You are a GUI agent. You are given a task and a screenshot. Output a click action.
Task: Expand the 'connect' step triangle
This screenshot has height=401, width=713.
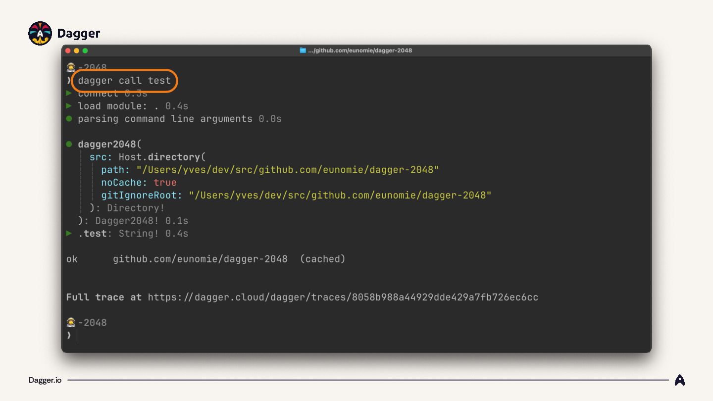[x=69, y=93]
